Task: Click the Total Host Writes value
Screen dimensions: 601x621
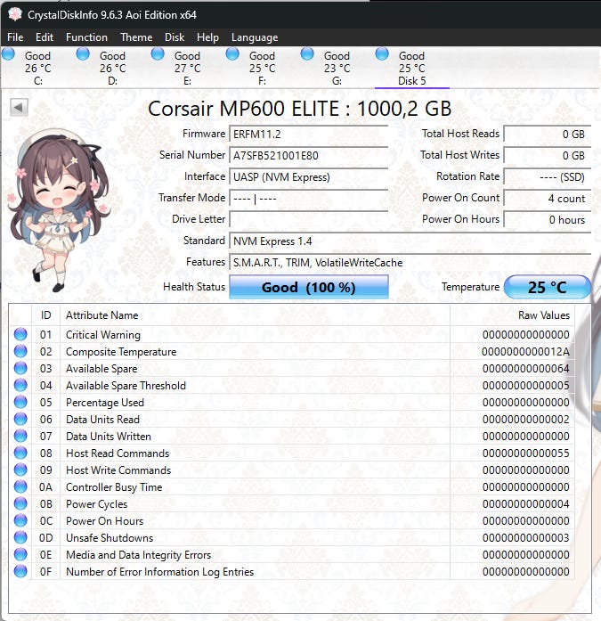Action: [548, 156]
